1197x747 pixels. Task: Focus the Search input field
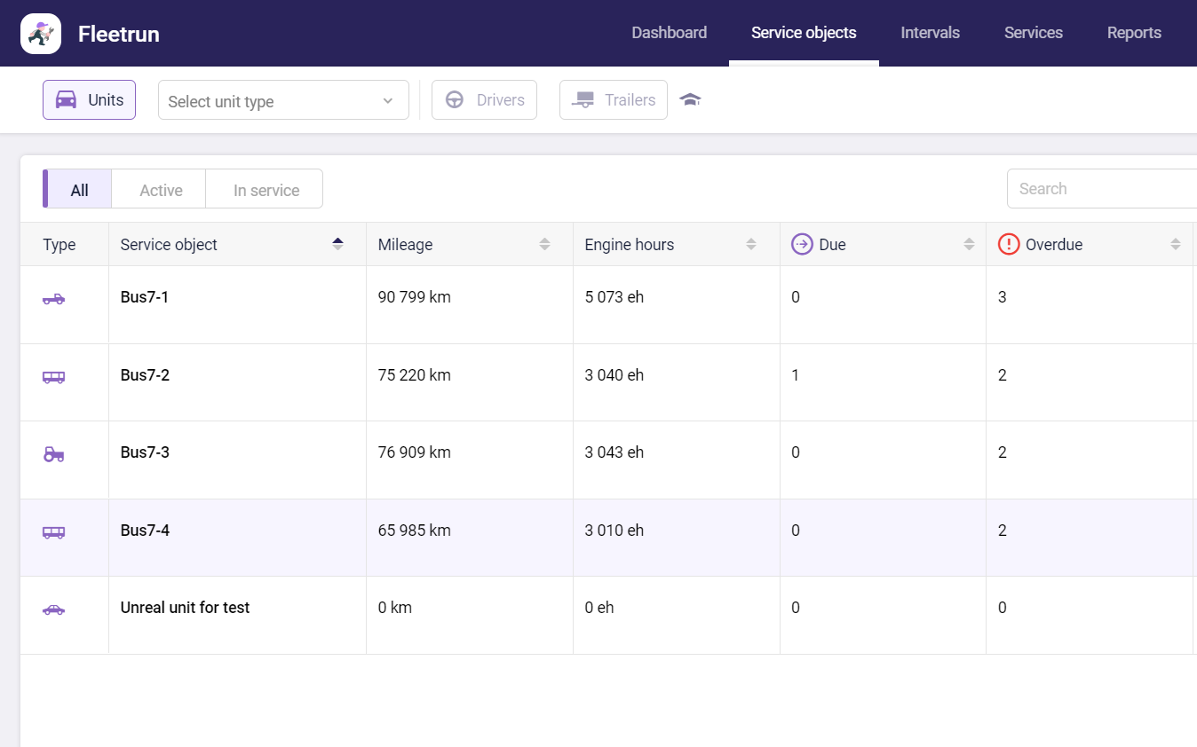[1101, 189]
